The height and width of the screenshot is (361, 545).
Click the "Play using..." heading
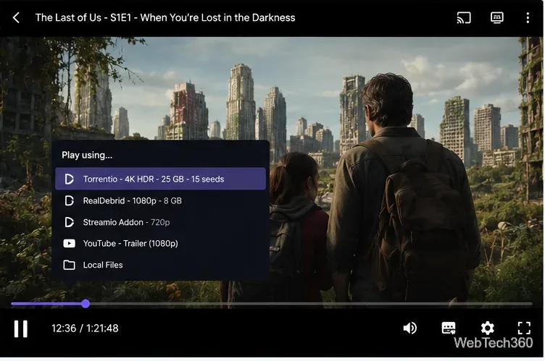[x=87, y=155]
